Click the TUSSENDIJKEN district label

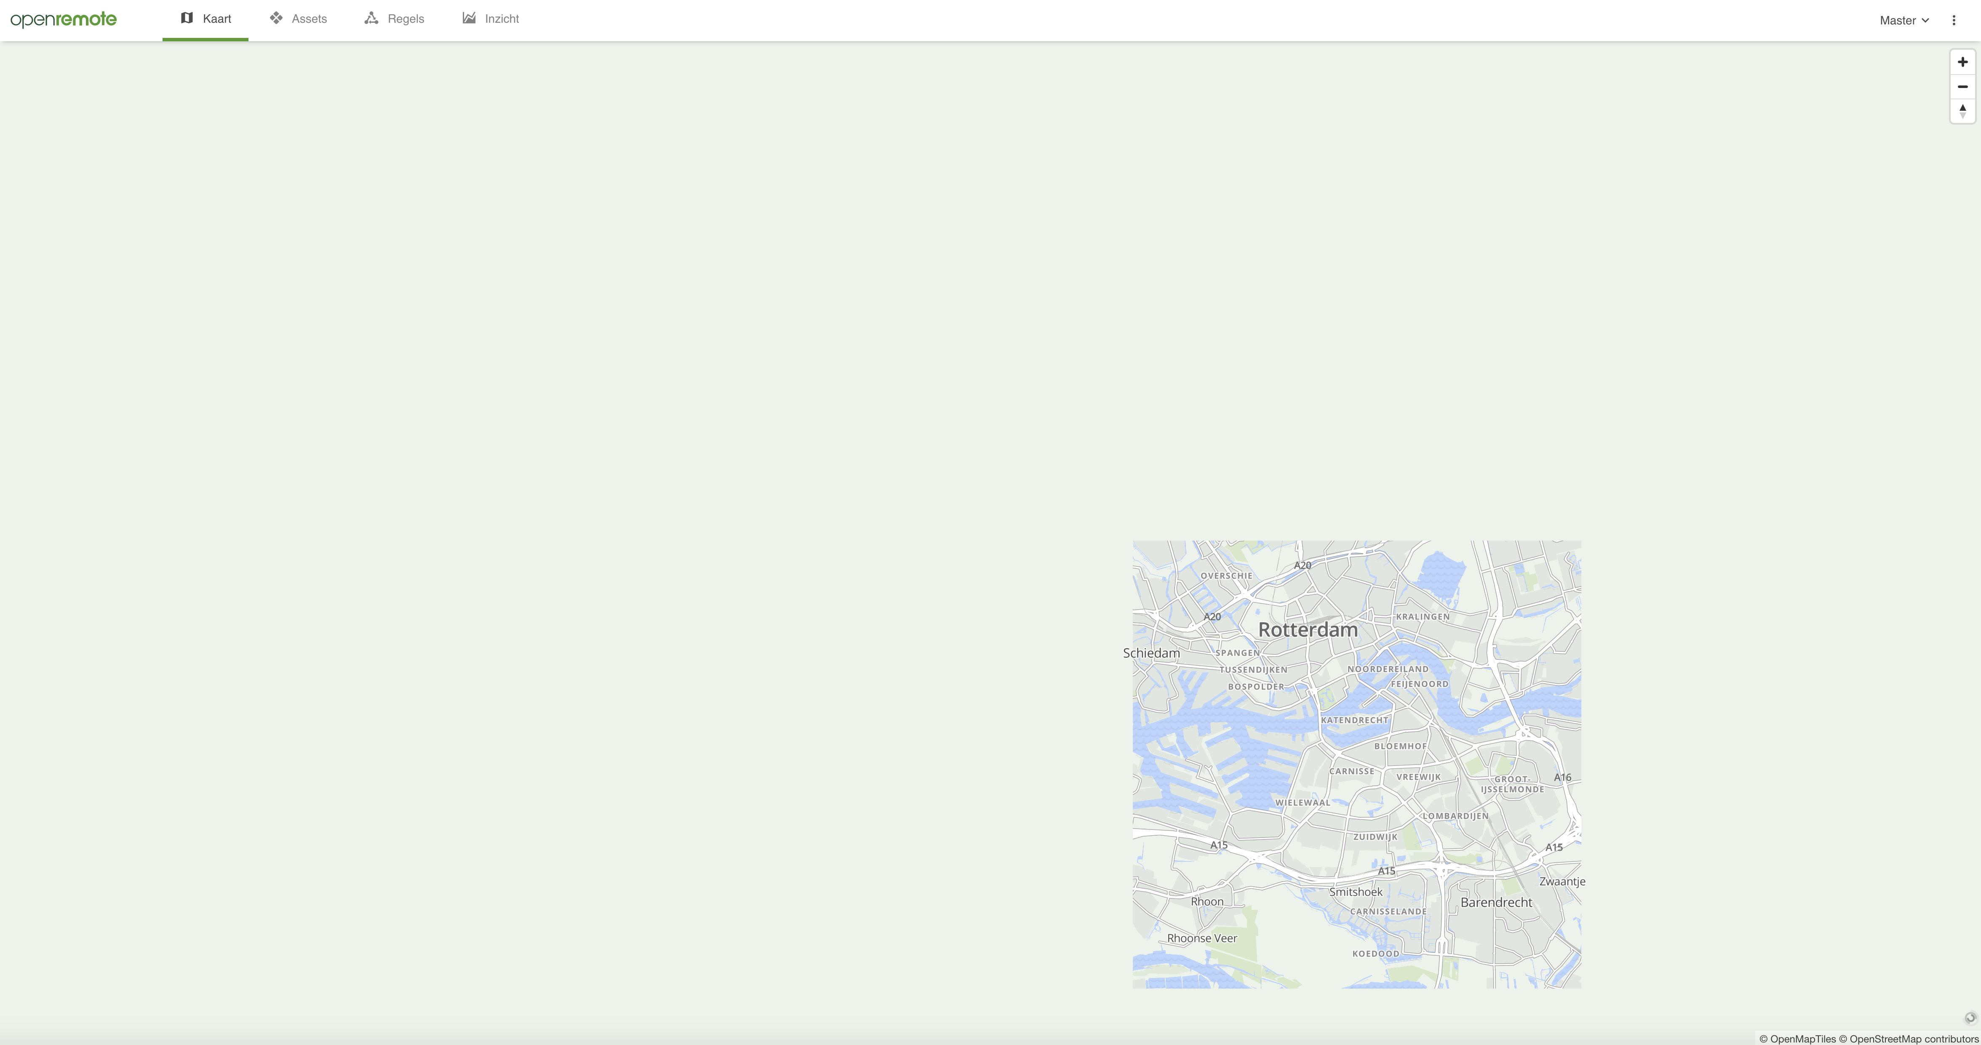click(x=1254, y=670)
